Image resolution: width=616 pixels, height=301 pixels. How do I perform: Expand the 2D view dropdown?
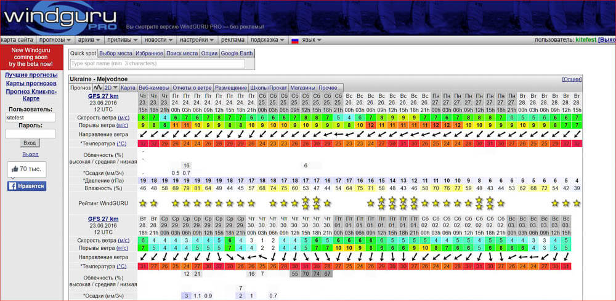tap(111, 87)
